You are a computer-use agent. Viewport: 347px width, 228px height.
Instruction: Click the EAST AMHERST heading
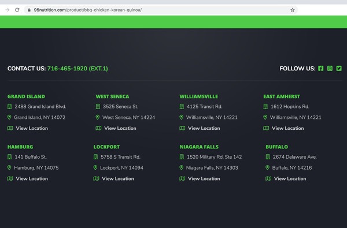(282, 96)
